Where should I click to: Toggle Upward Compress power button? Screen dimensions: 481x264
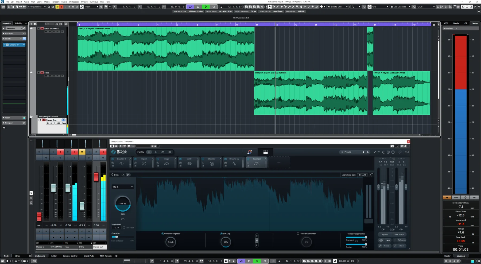coord(162,234)
